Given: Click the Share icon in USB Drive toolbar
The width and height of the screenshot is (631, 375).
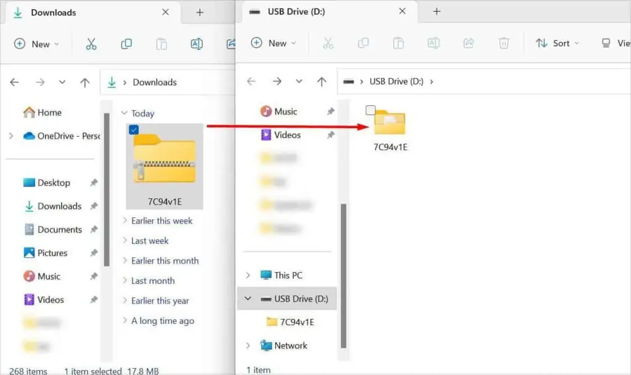Looking at the screenshot, I should tap(468, 43).
